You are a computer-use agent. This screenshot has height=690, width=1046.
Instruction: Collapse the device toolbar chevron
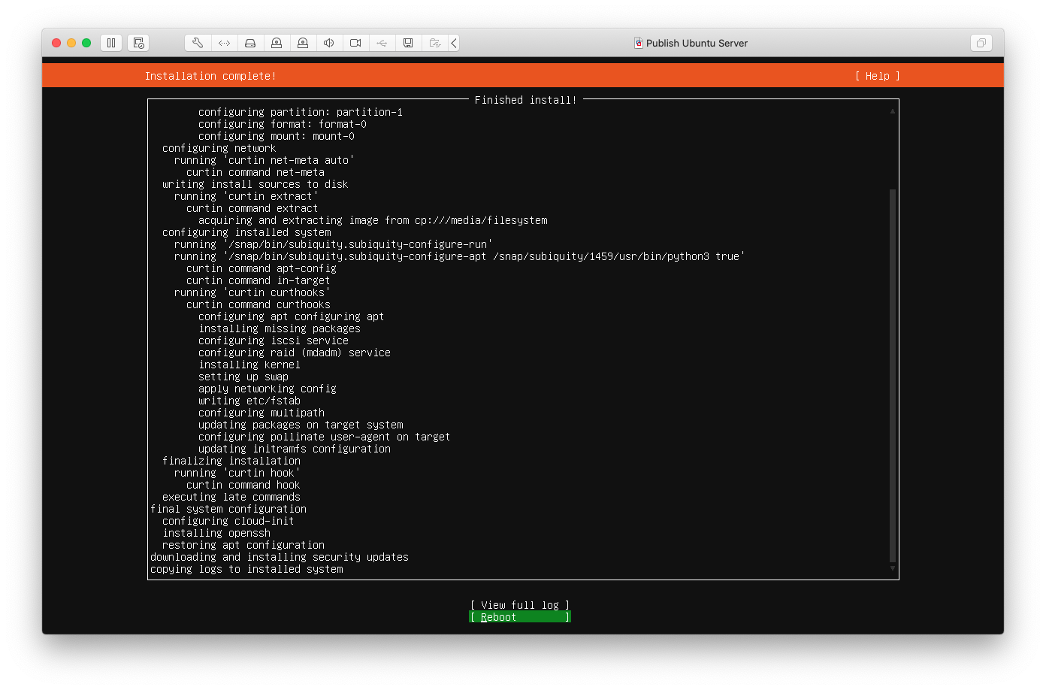[454, 43]
